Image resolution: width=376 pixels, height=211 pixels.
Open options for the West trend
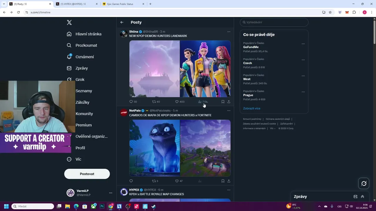303,76
